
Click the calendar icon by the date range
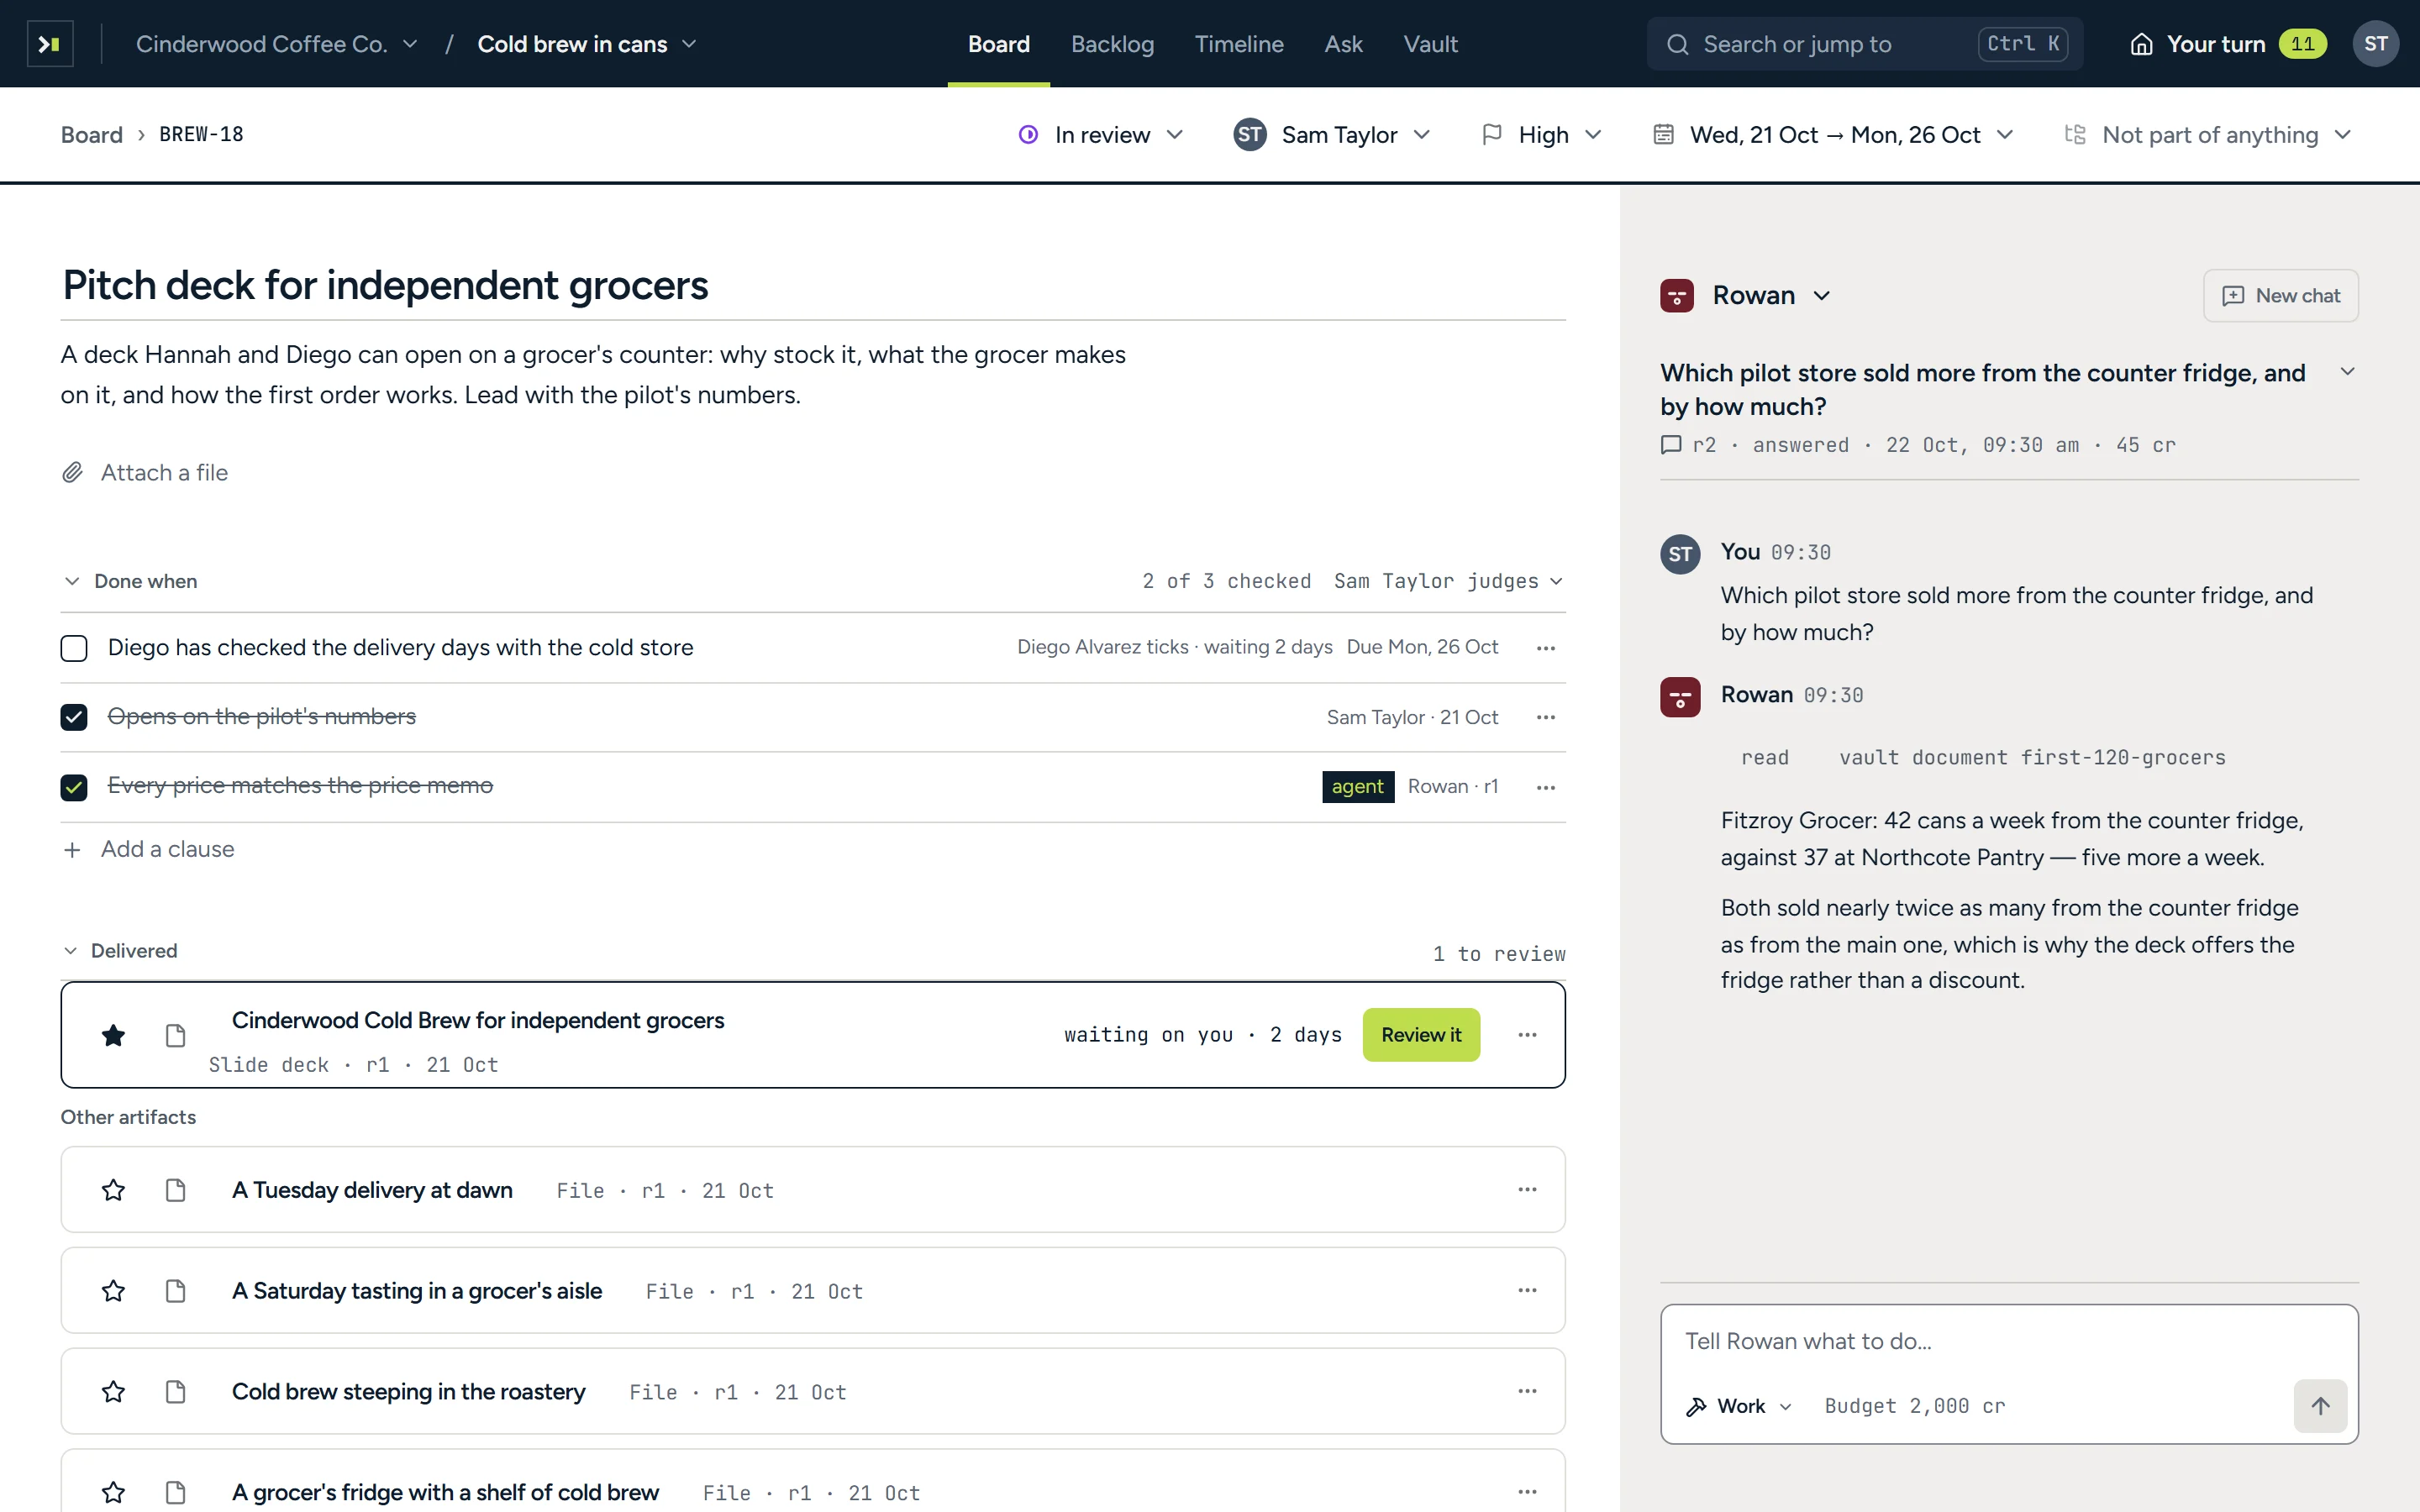[x=1663, y=134]
